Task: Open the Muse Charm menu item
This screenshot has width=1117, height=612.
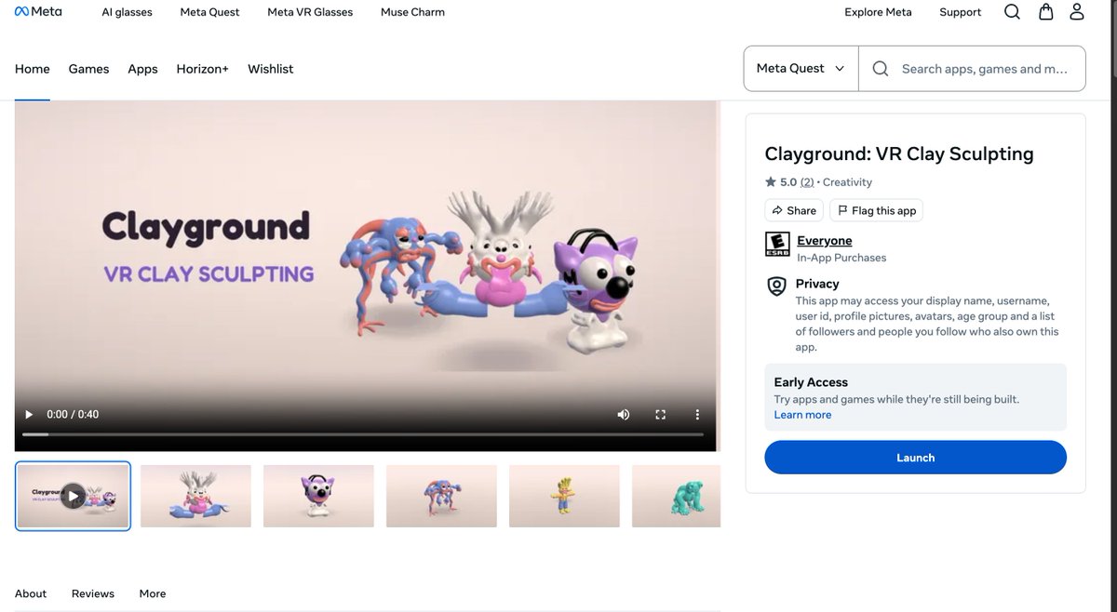Action: (412, 12)
